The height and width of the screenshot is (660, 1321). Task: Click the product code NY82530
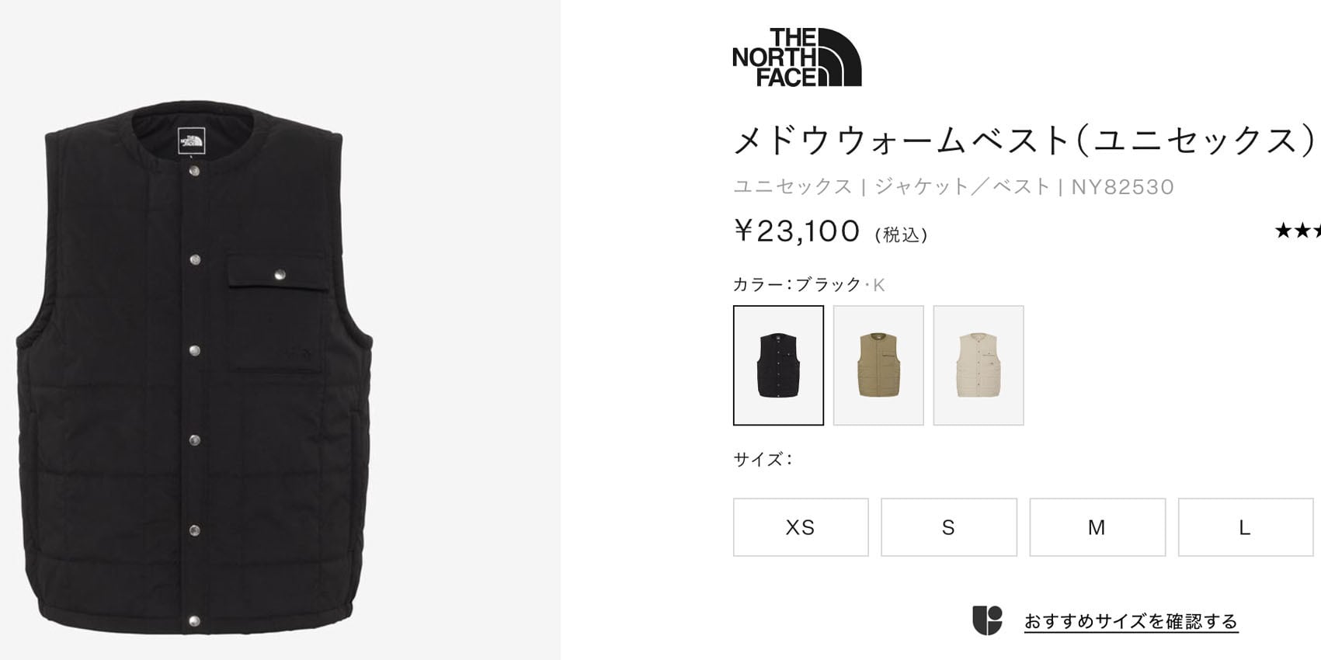click(1123, 187)
